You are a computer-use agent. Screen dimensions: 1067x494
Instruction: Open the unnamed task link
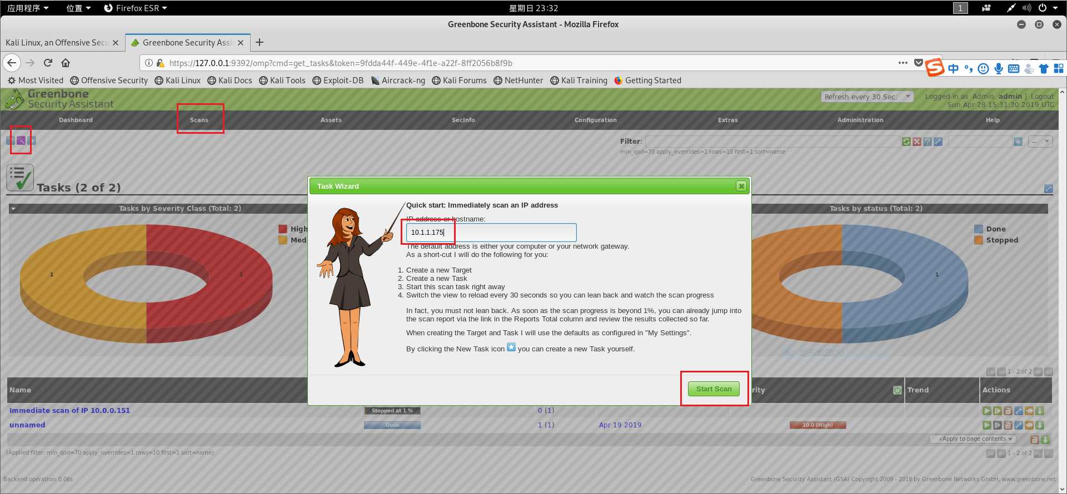[27, 425]
